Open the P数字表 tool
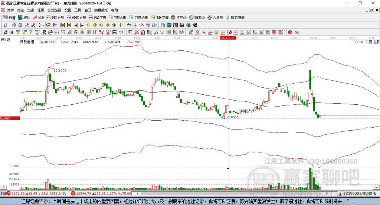 tap(98, 18)
